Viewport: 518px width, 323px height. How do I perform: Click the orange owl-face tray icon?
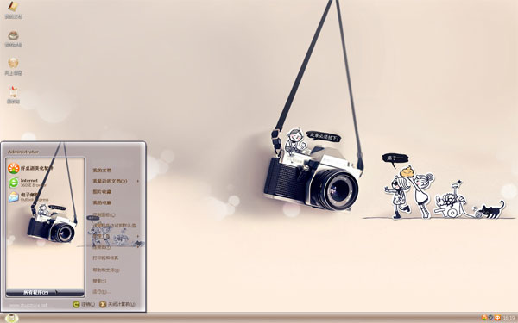(x=497, y=318)
